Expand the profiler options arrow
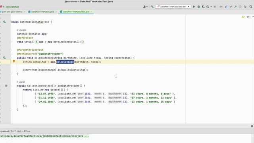This screenshot has height=143, width=254. tap(211, 7)
